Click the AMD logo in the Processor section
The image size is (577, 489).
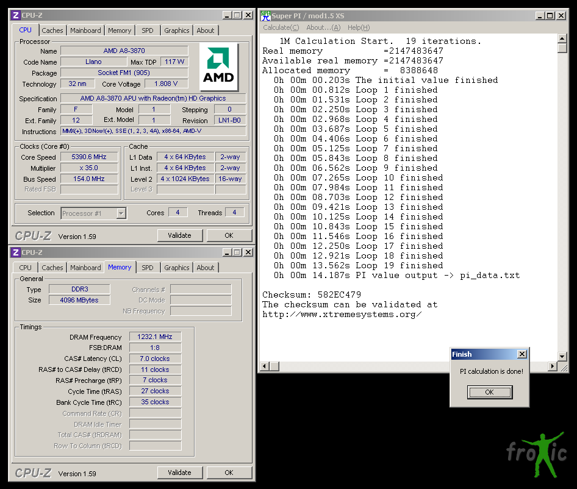coord(218,67)
